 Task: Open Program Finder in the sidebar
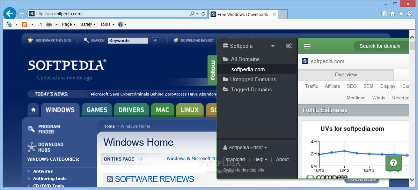click(44, 129)
